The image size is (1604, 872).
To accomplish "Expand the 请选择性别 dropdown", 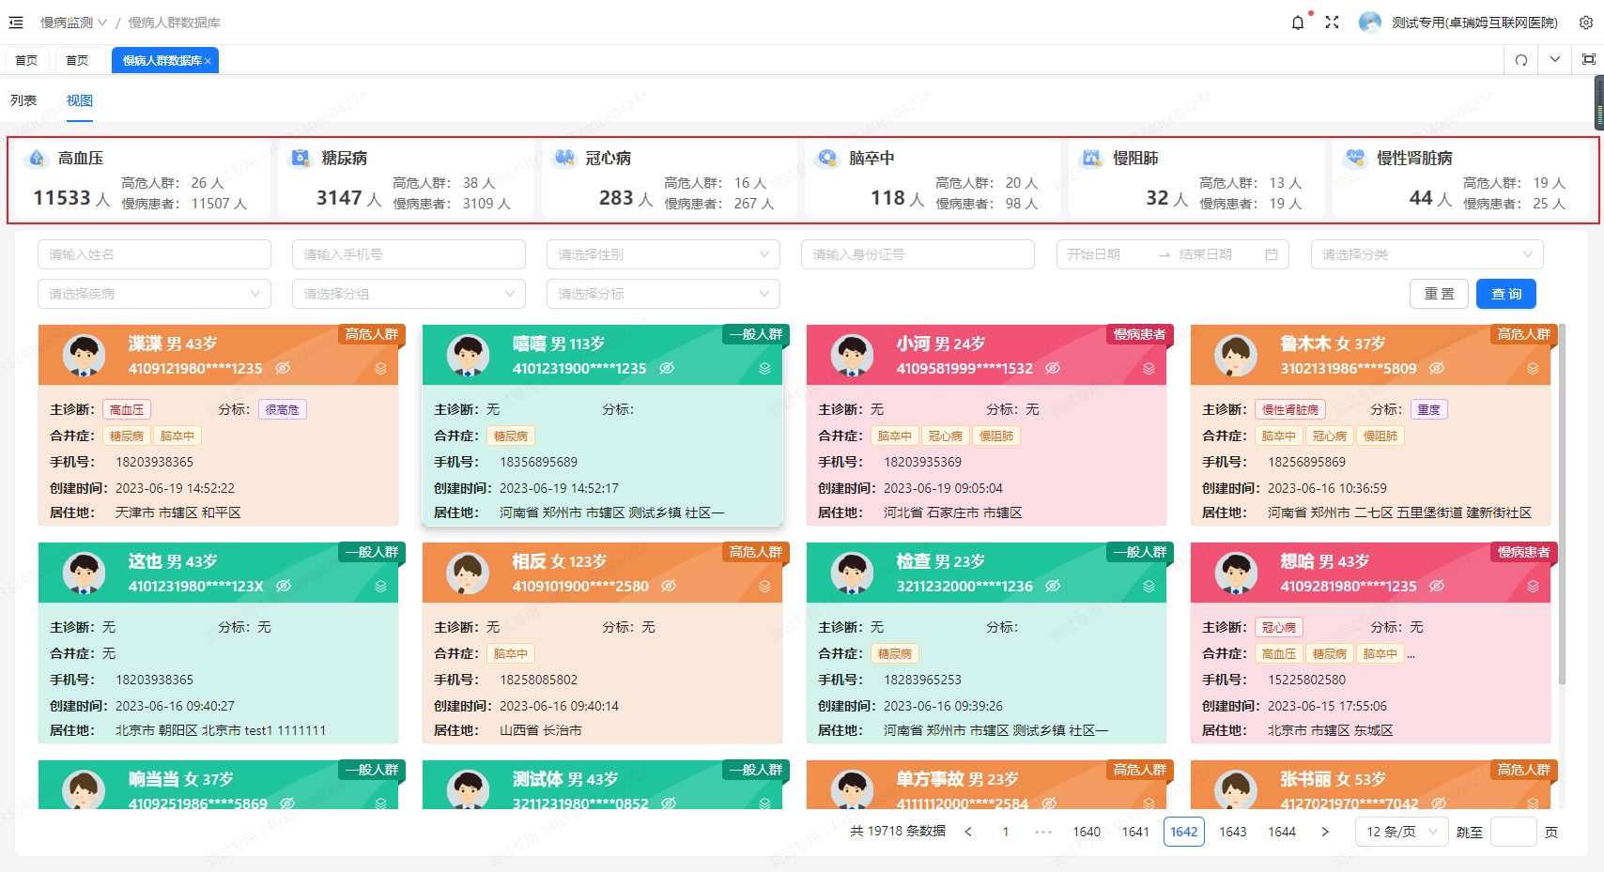I will pos(663,254).
